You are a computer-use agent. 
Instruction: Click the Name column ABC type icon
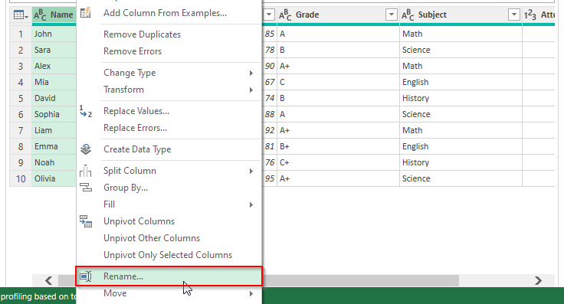click(x=40, y=15)
